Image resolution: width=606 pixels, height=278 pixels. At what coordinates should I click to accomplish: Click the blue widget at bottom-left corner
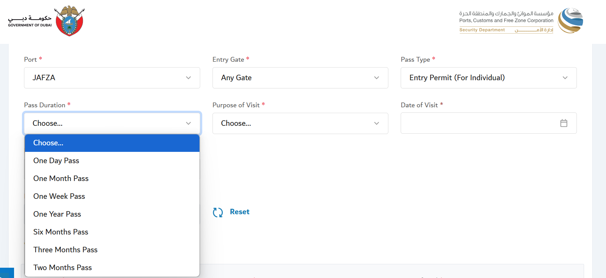(x=7, y=273)
